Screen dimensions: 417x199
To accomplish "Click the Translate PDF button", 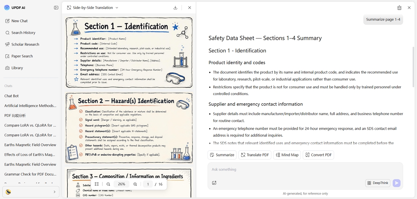I will click(255, 155).
